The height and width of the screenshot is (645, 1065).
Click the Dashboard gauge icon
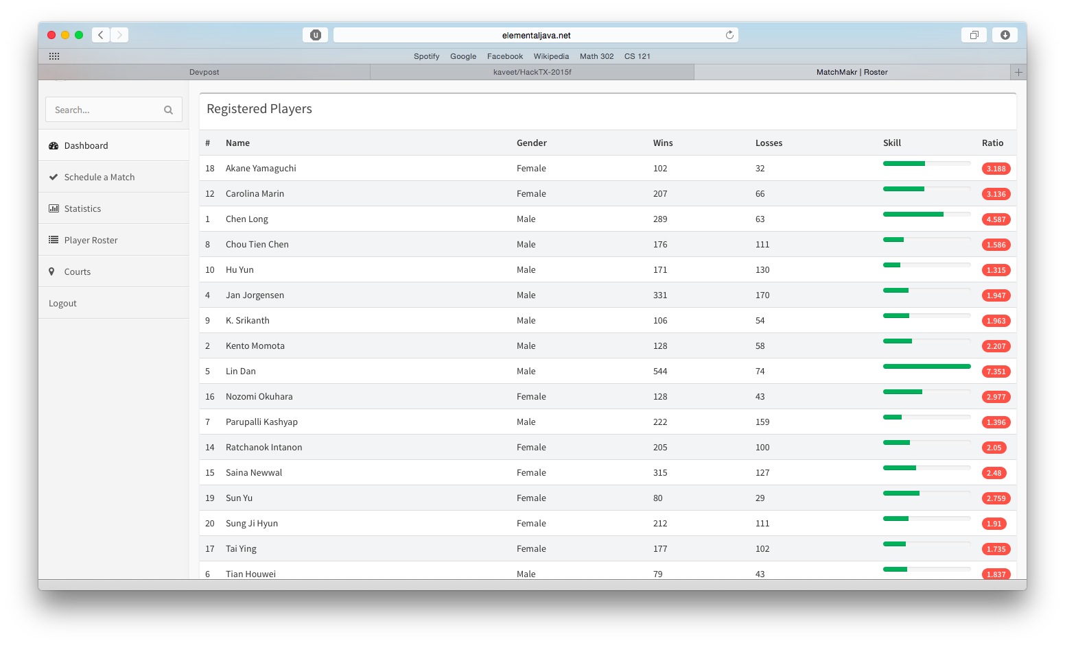pos(54,145)
